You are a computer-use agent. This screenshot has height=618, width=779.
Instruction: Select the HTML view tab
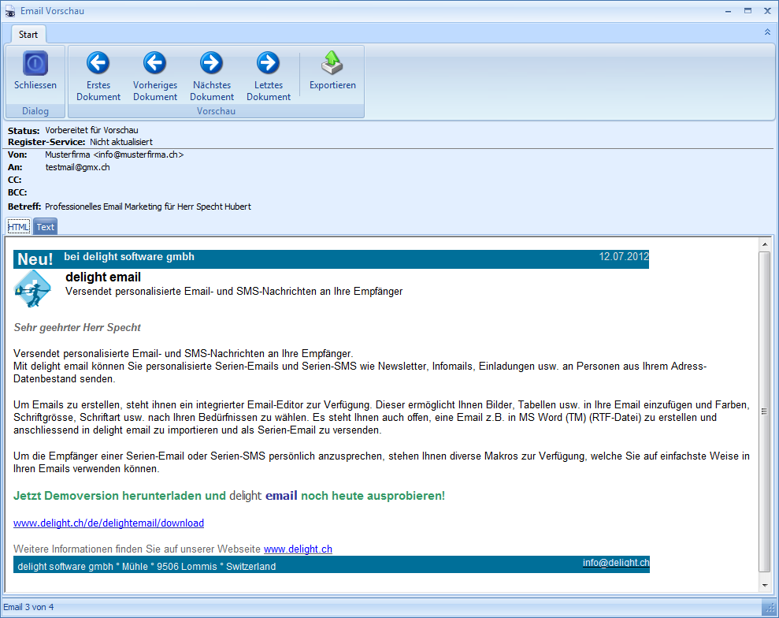[18, 226]
